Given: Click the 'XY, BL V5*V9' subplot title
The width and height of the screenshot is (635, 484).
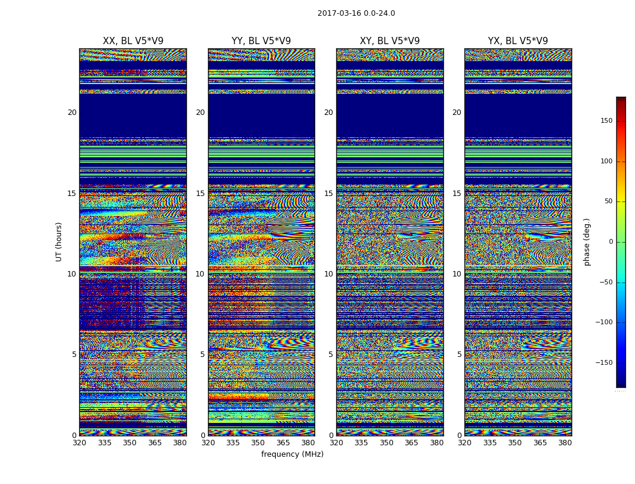Looking at the screenshot, I should pos(390,41).
